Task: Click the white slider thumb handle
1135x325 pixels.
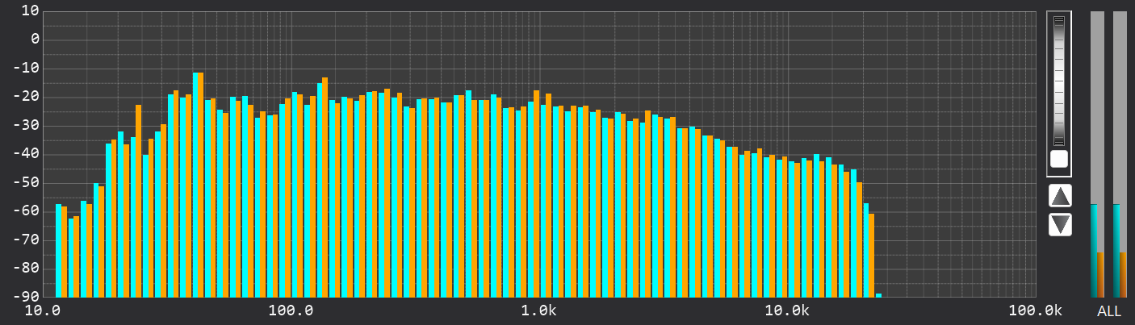Action: pos(1058,159)
